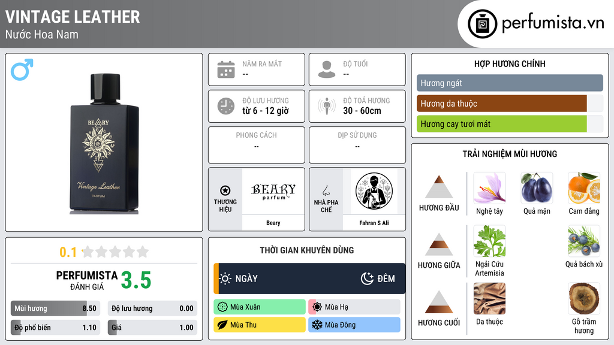Click the calendar icon next to Năm ra mắt

point(226,69)
